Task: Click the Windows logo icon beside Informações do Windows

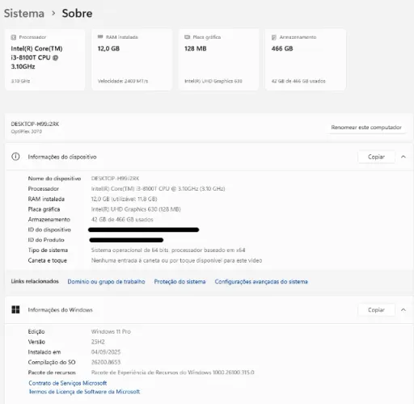Action: (x=15, y=309)
